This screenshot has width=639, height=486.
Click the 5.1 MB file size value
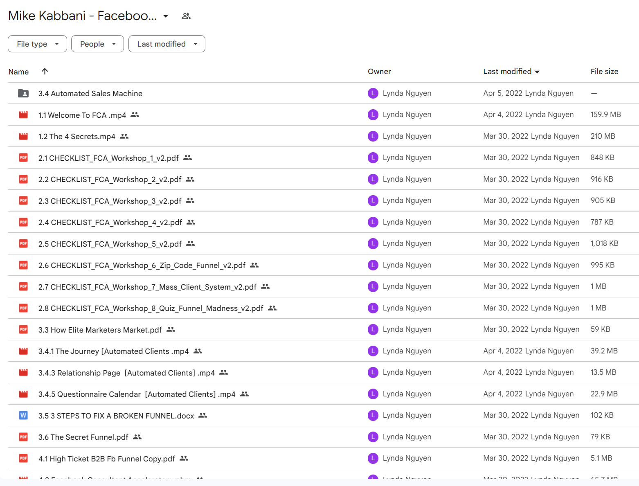click(x=601, y=458)
